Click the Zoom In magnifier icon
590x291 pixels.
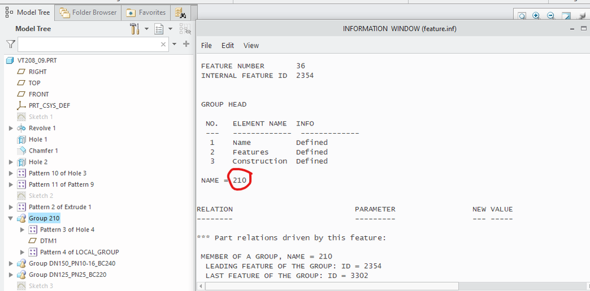pos(537,16)
